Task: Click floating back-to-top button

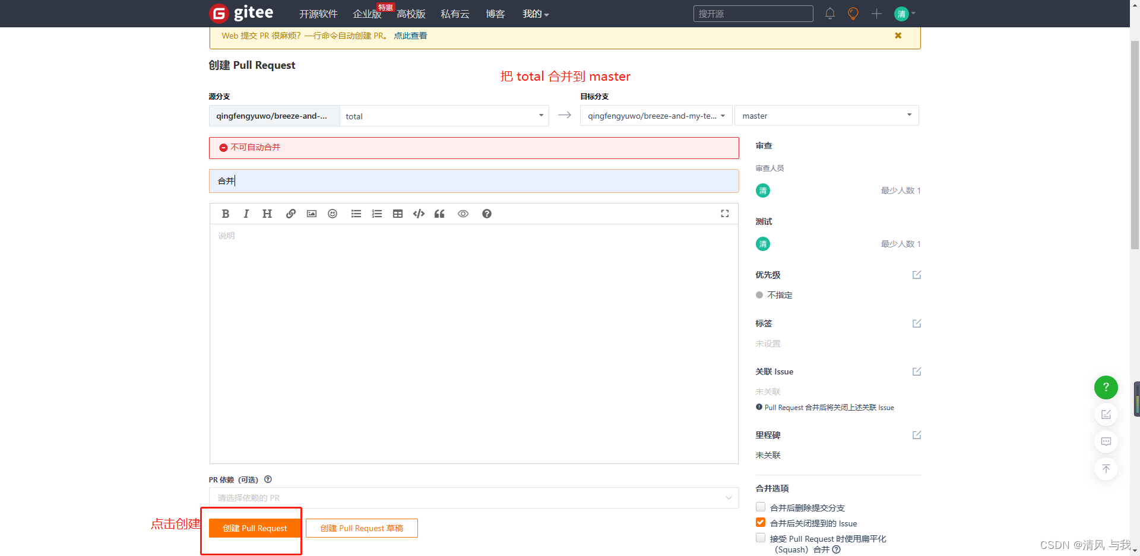Action: tap(1106, 469)
